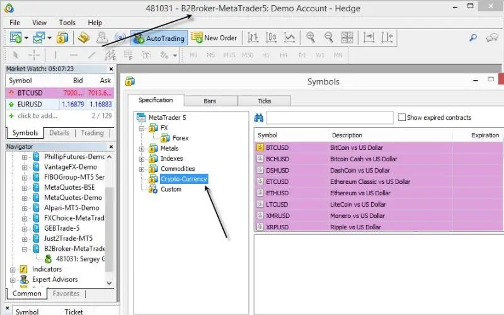The height and width of the screenshot is (315, 504).
Task: Select the cursor arrow tool
Action: click(15, 55)
